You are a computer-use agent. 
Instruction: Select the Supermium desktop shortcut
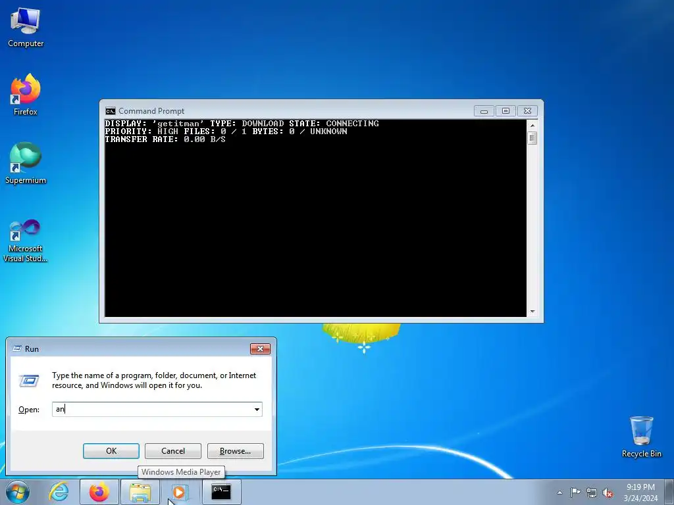point(26,163)
